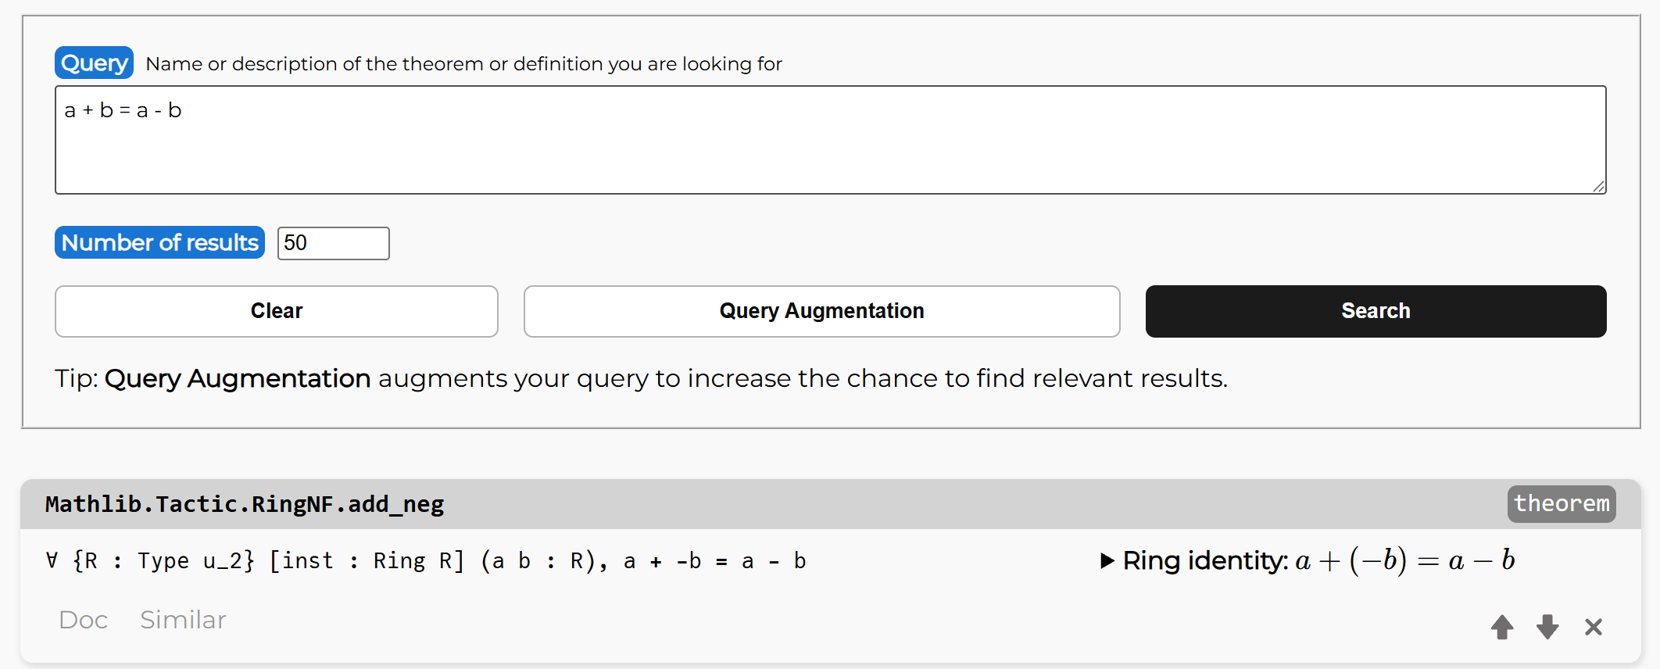Clear the query with the Clear button

click(x=276, y=311)
